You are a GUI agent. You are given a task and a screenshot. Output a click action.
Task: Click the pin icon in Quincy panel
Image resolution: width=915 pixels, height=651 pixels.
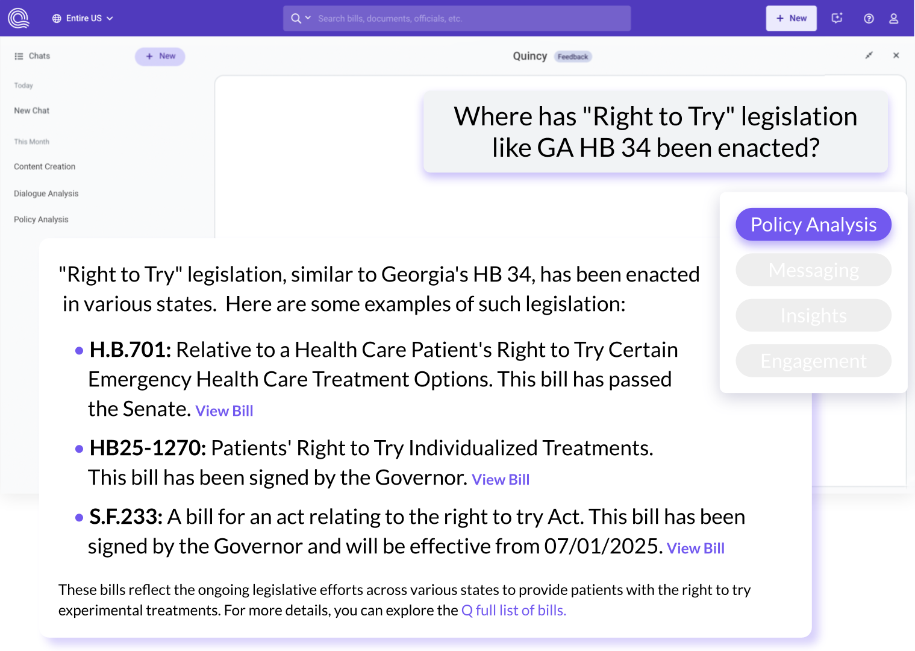tap(869, 55)
